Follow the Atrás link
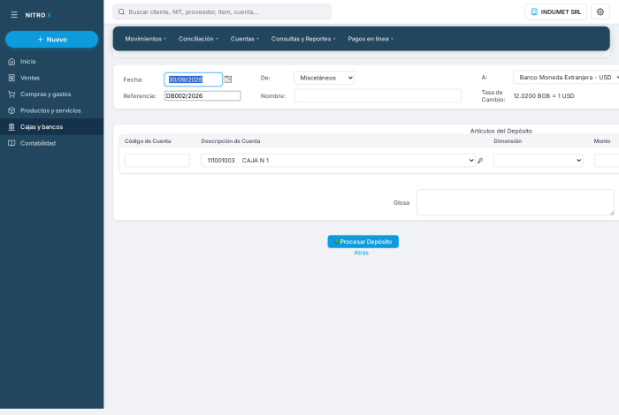619x415 pixels. pos(361,253)
